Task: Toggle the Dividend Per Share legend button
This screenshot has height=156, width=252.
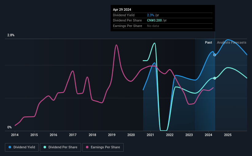Action: pos(60,147)
